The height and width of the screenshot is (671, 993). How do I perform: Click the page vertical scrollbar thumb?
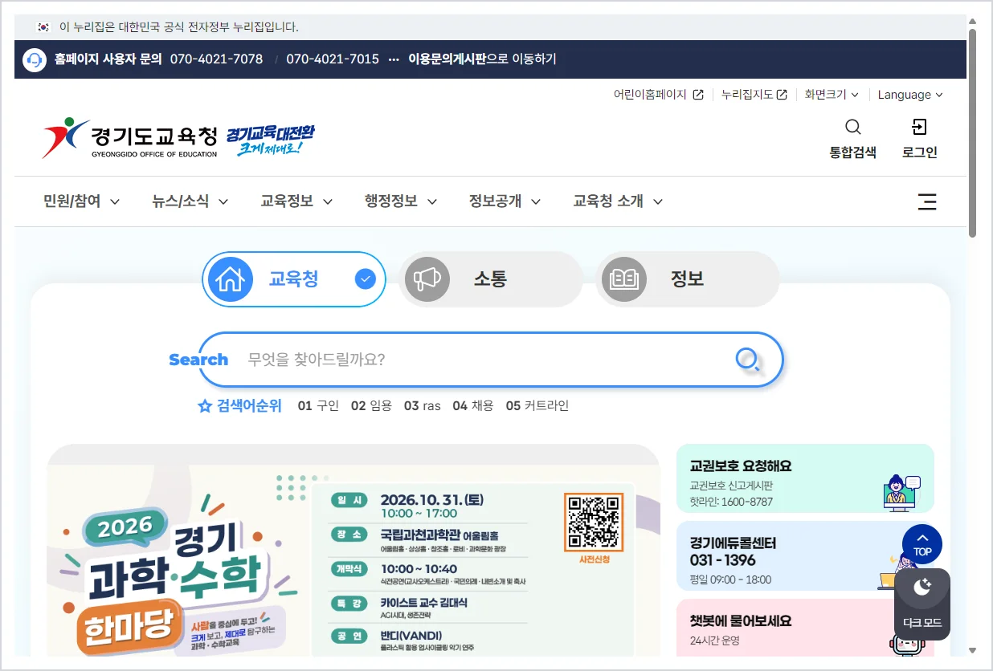[973, 133]
